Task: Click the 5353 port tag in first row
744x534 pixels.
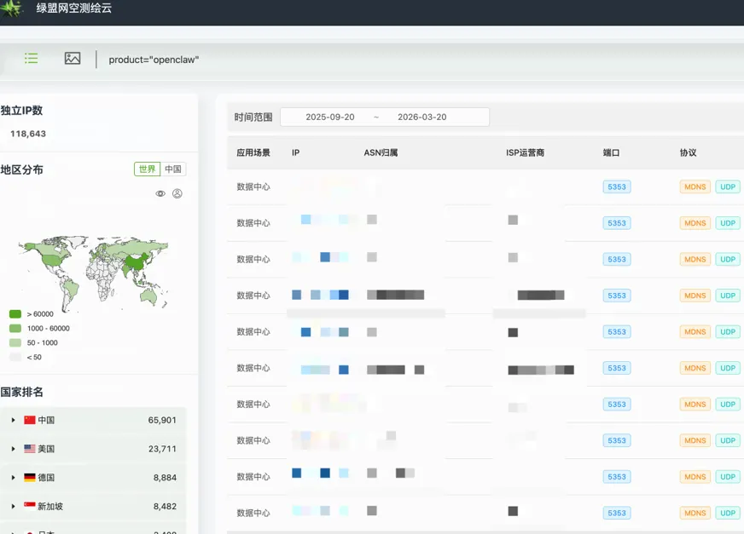Action: tap(617, 187)
